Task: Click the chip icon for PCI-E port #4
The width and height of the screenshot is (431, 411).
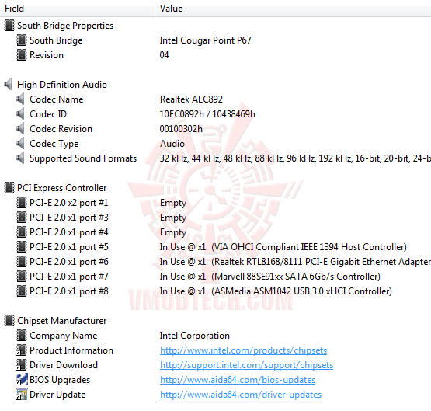Action: tap(22, 232)
